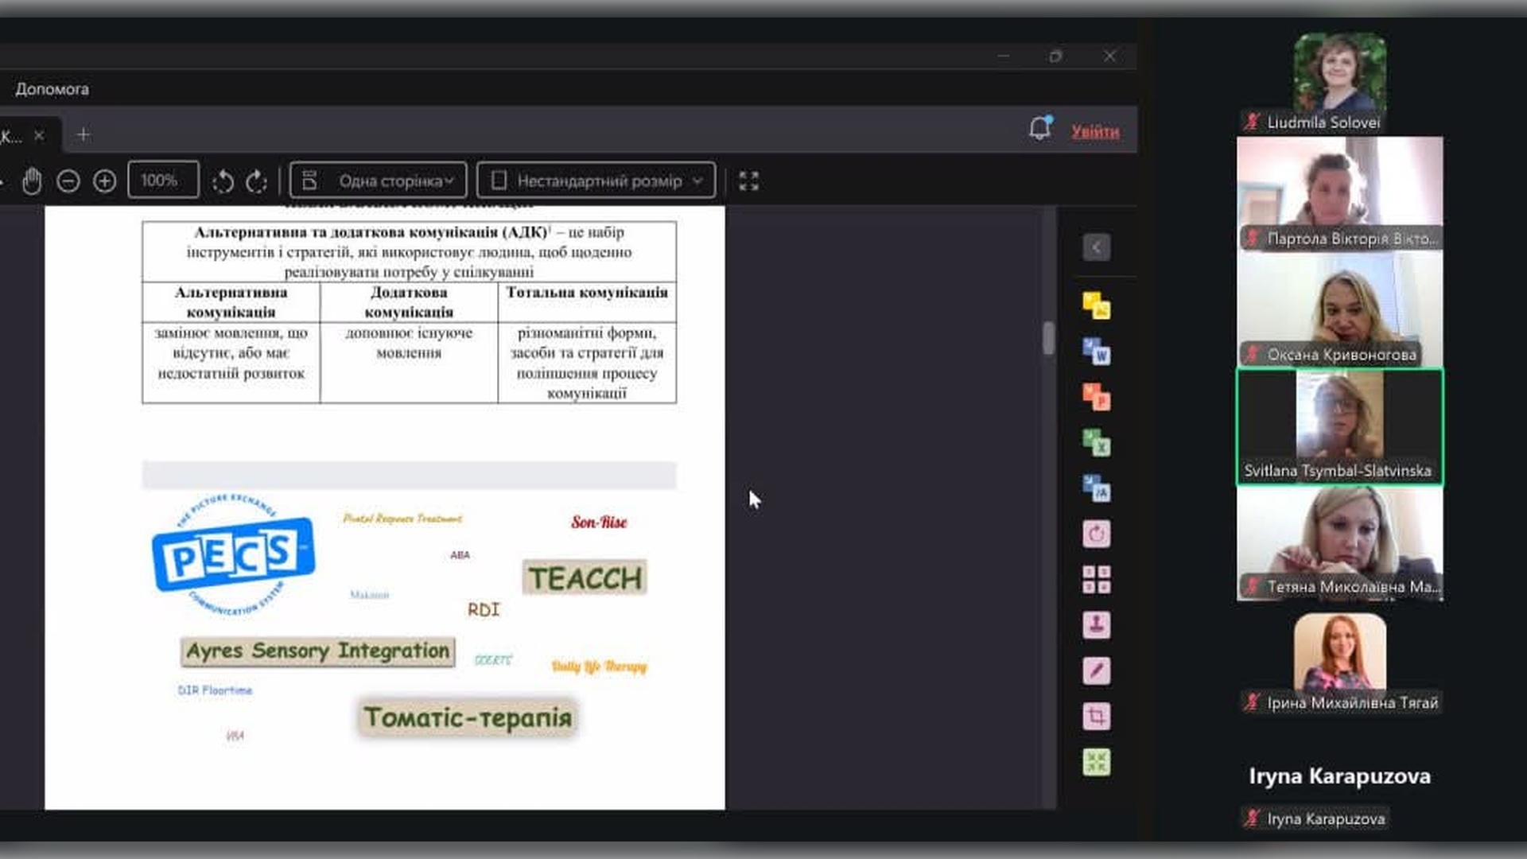1527x859 pixels.
Task: Click the 100% zoom level field
Action: [162, 181]
